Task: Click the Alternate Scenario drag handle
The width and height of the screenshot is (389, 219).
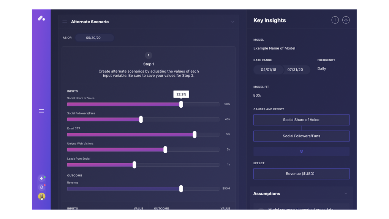Action: (65, 22)
